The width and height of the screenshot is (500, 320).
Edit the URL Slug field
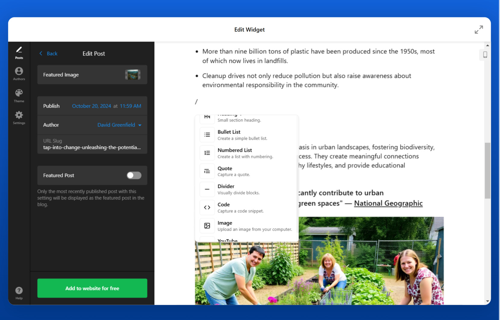[x=91, y=148]
